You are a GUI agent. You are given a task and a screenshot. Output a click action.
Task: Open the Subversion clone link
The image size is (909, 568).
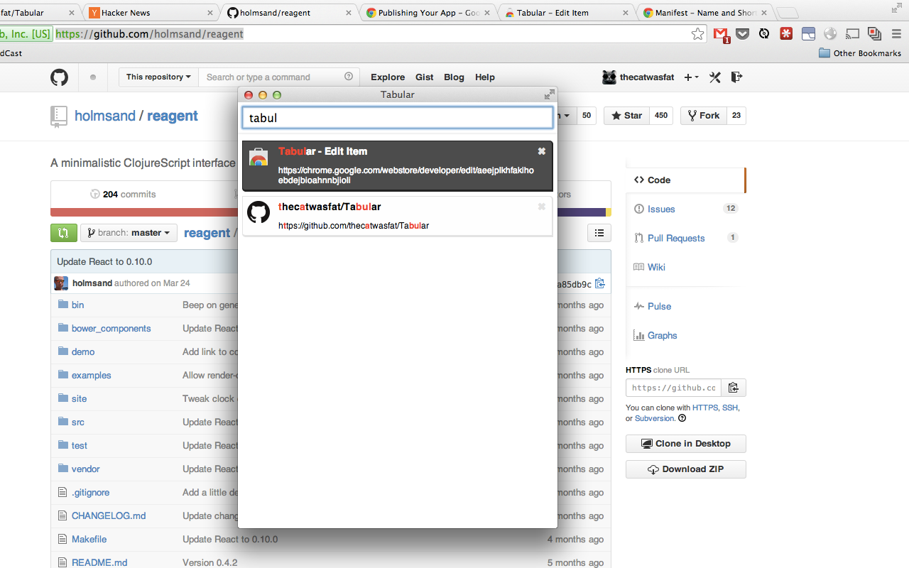(x=655, y=418)
